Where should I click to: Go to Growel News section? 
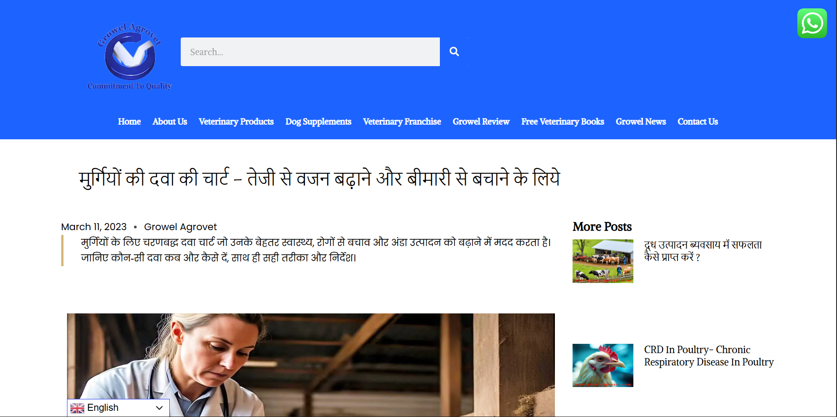click(641, 122)
